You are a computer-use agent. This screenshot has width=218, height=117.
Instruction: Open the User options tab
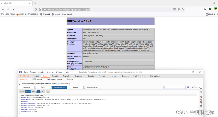[x=155, y=76]
